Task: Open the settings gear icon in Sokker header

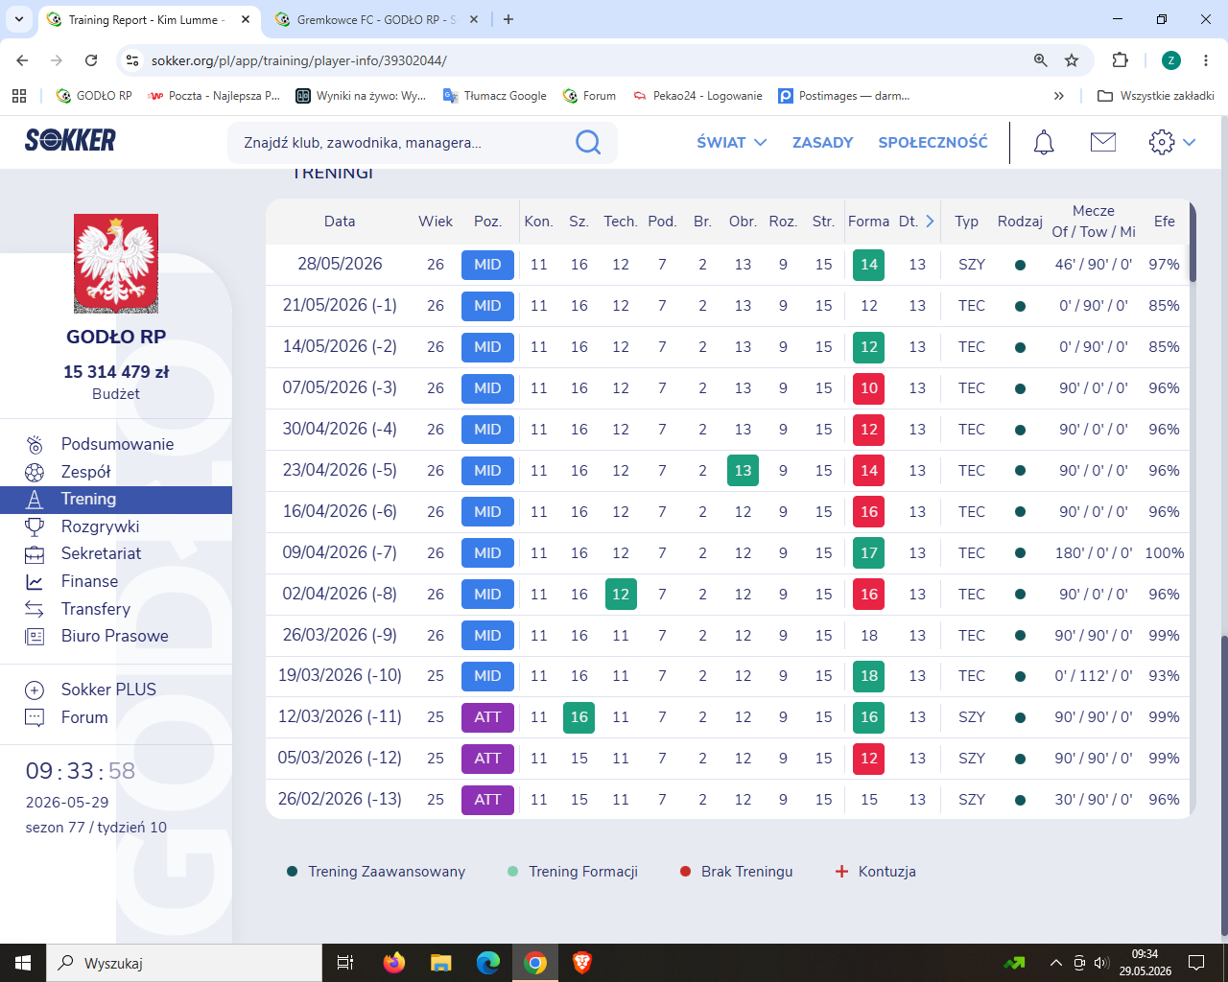Action: 1162,142
